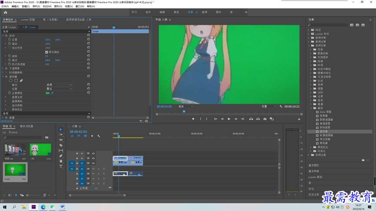Select the Track Select Forward tool
Image resolution: width=376 pixels, height=211 pixels.
point(61,135)
